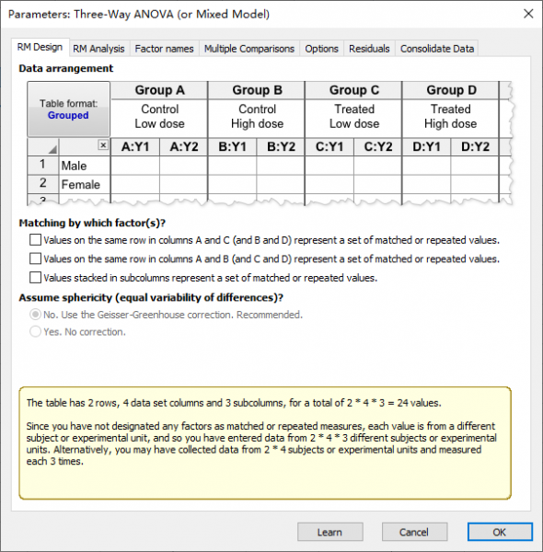Click the Female row title
543x552 pixels.
[85, 184]
